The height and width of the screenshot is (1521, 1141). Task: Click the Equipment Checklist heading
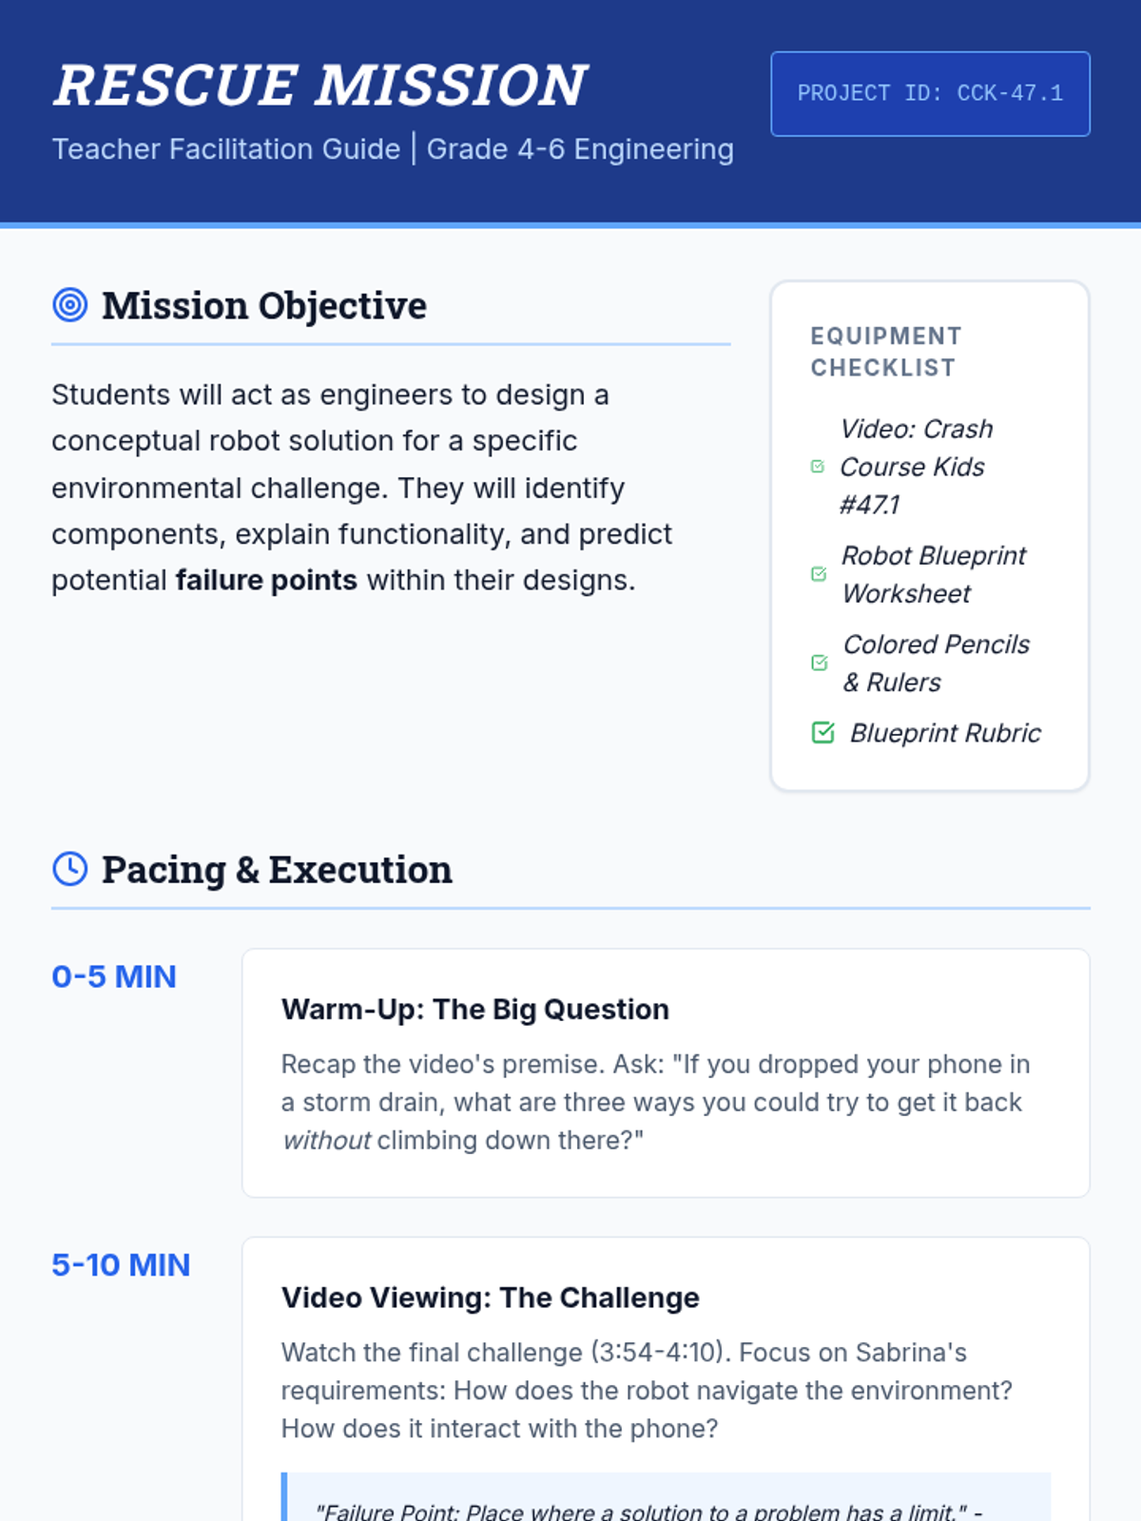click(886, 352)
